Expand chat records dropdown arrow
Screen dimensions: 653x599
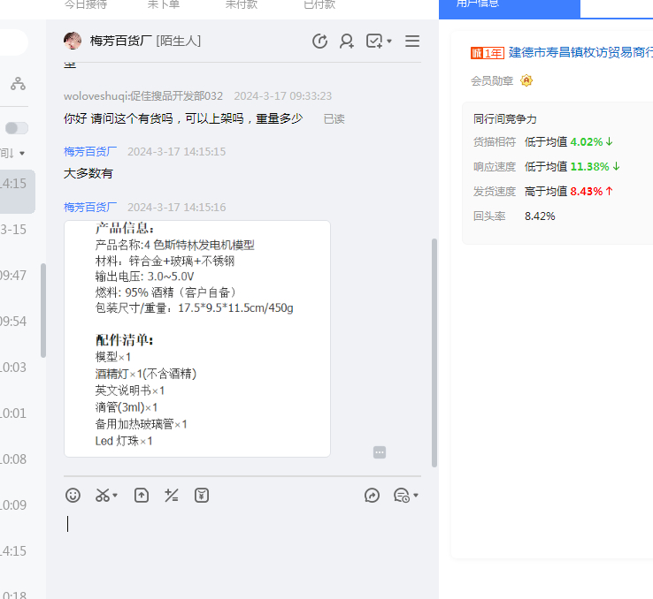coord(416,495)
